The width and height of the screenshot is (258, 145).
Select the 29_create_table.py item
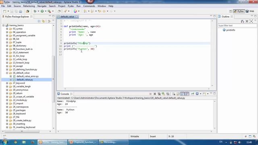coord(22,120)
